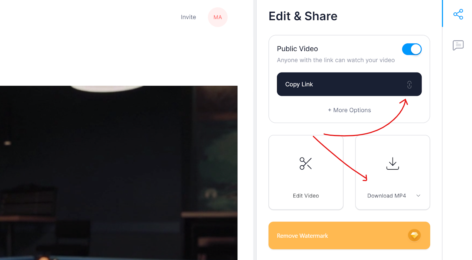This screenshot has height=260, width=472.
Task: Open the comments icon in sidebar
Action: (x=458, y=45)
